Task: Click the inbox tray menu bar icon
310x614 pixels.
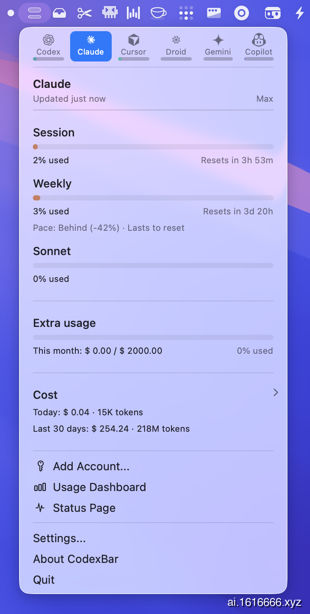Action: (x=59, y=13)
